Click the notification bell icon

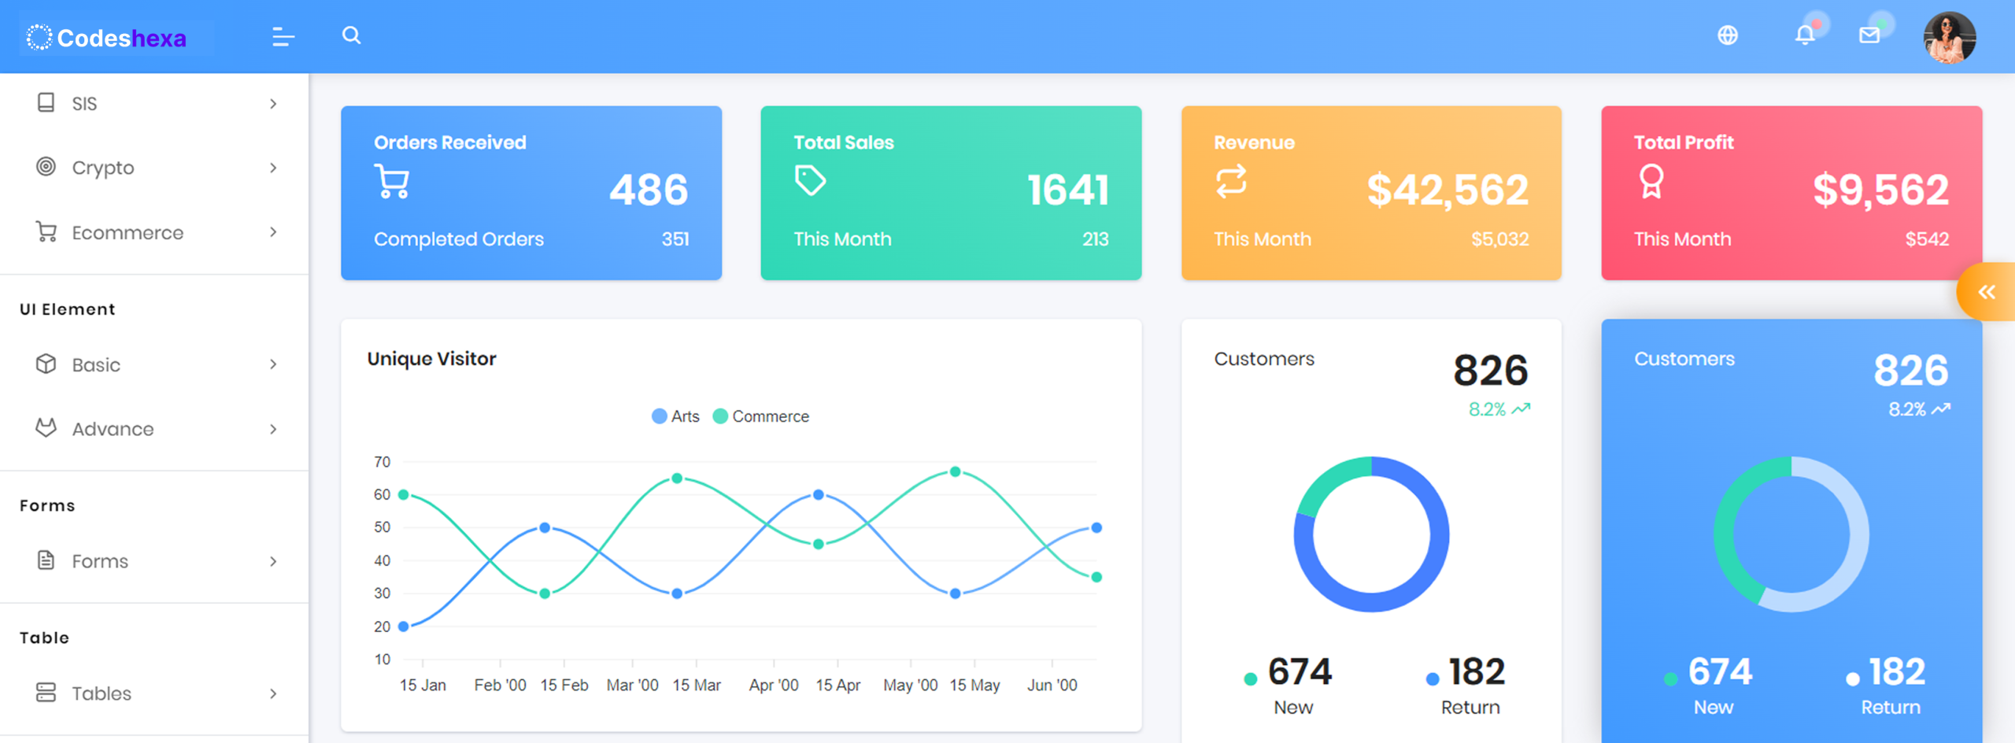[x=1804, y=35]
